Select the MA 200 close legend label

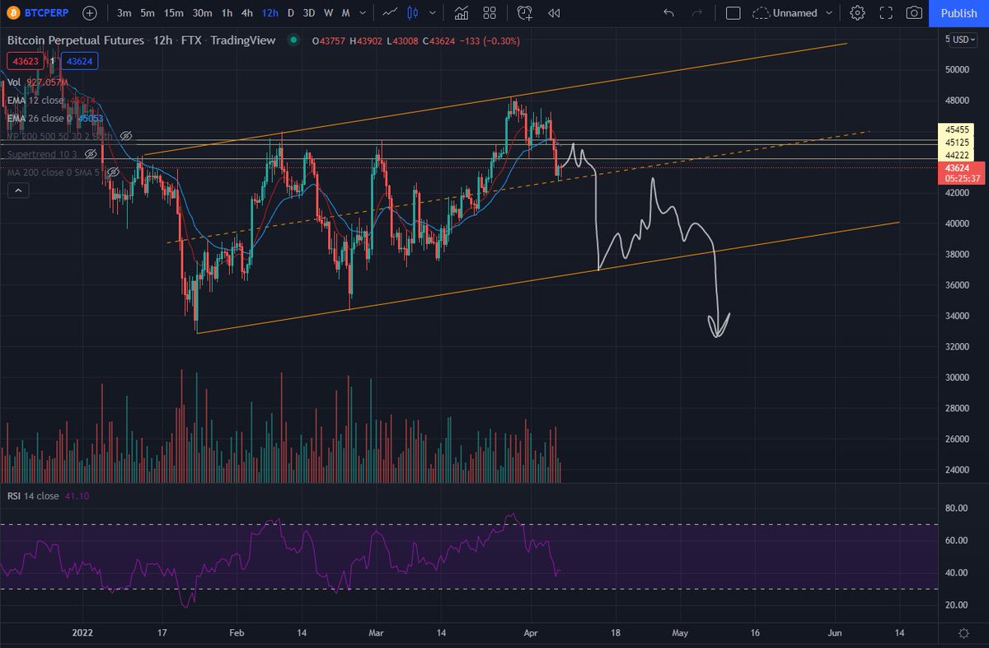pos(55,171)
